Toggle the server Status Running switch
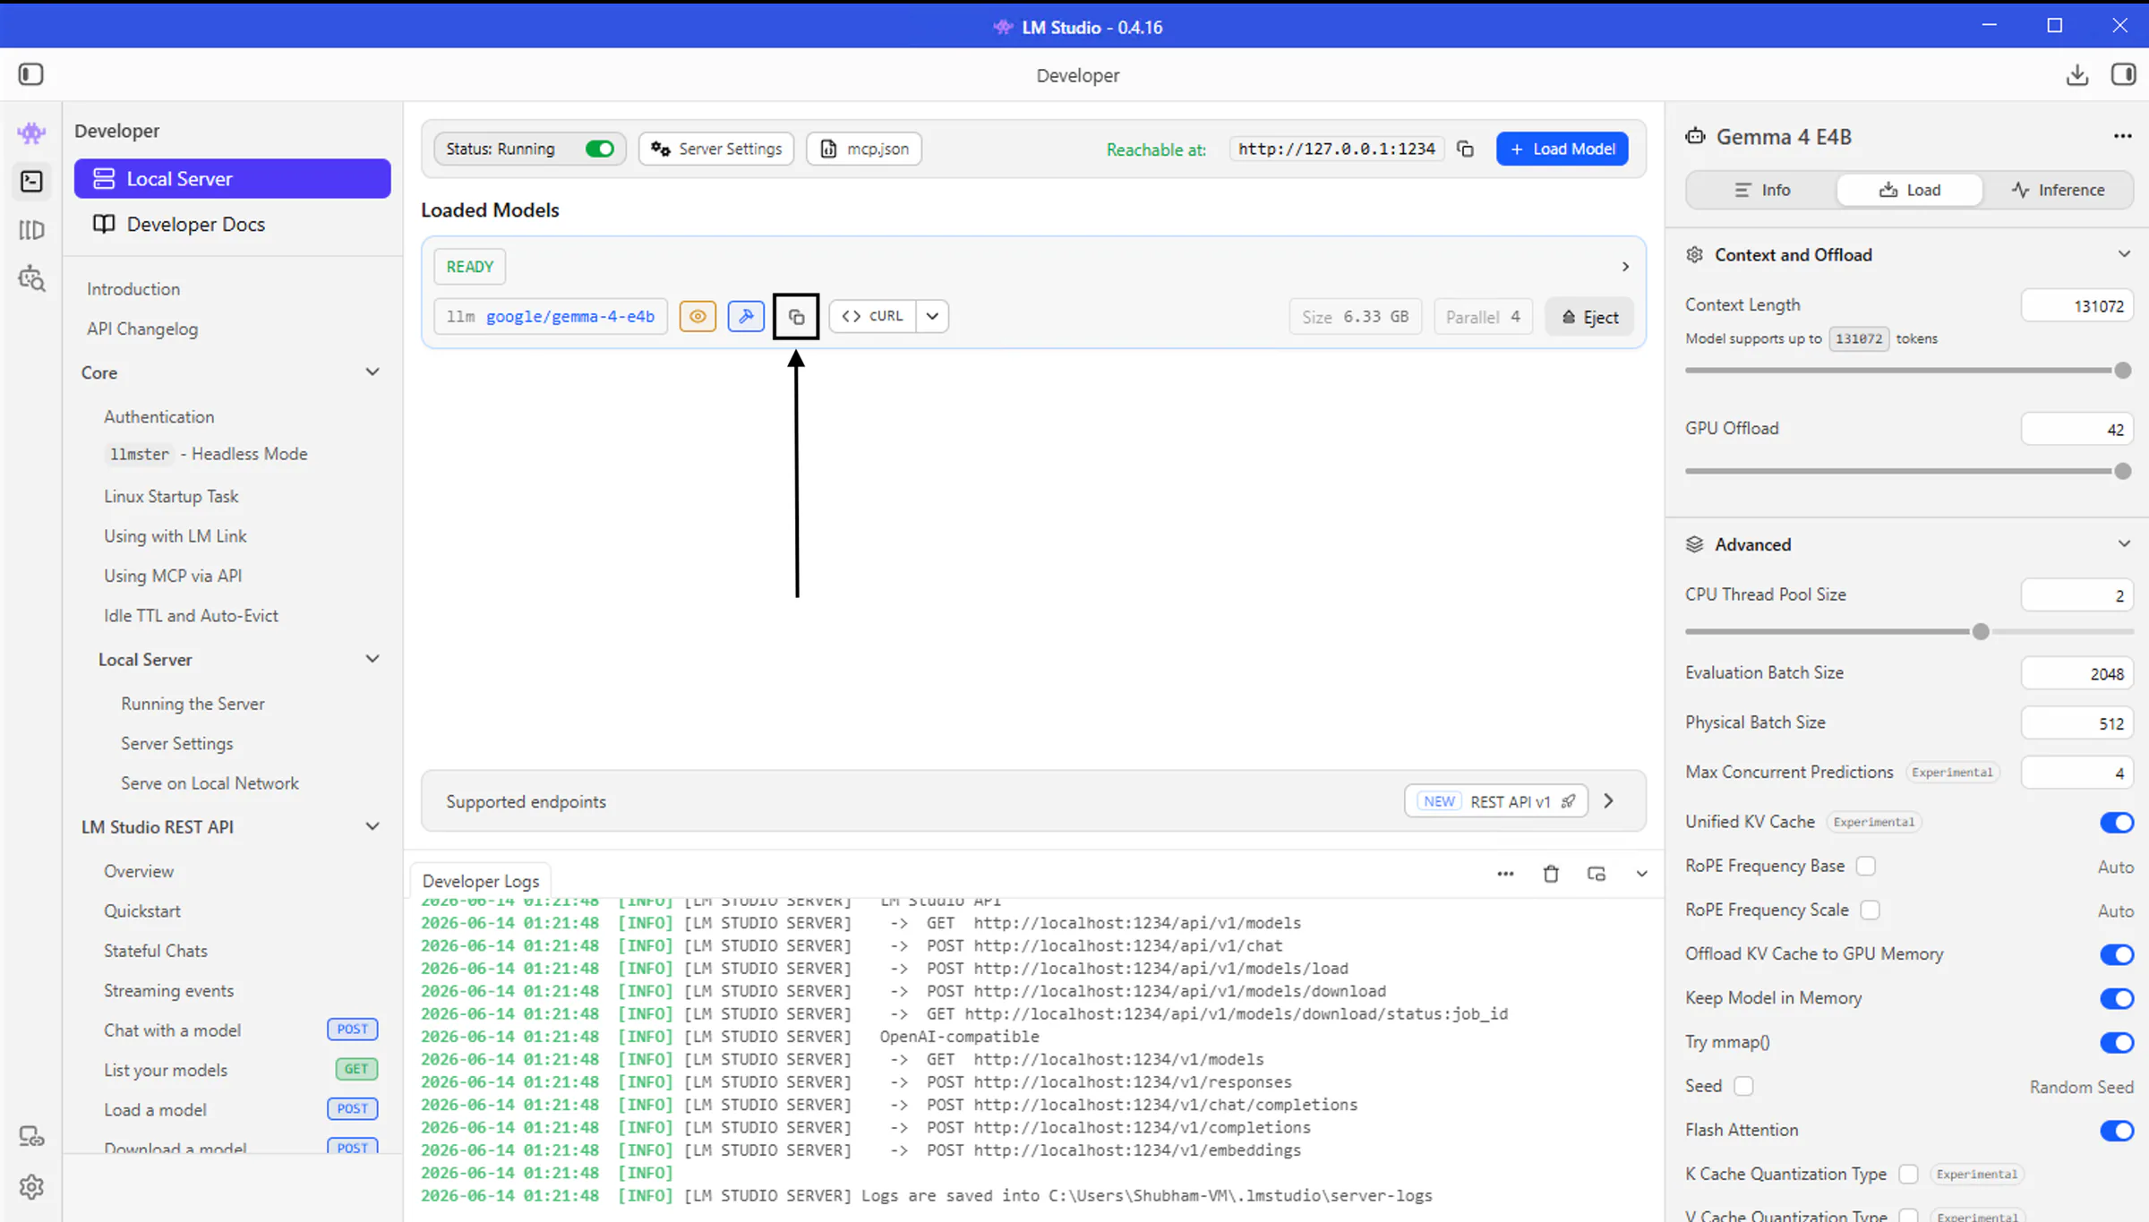 [x=599, y=149]
